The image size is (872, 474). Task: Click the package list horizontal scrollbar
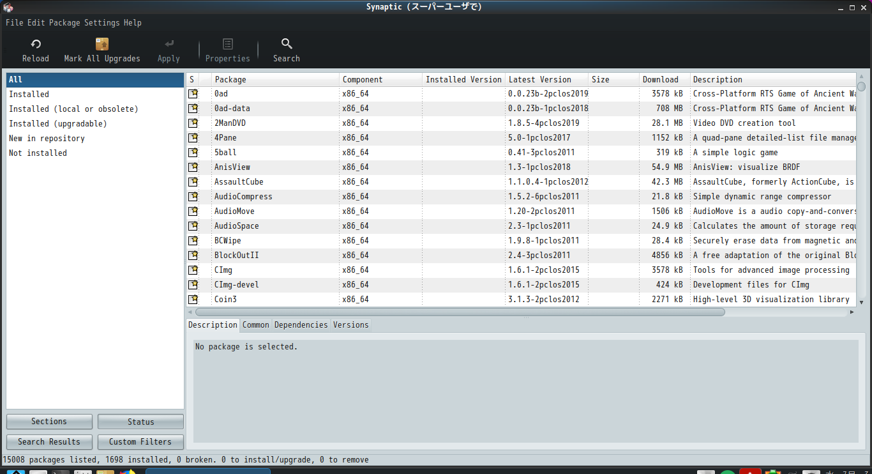pos(460,312)
